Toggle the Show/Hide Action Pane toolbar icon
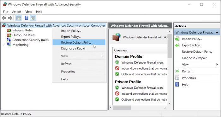Image resolution: width=221 pixels, height=117 pixels. click(33, 18)
